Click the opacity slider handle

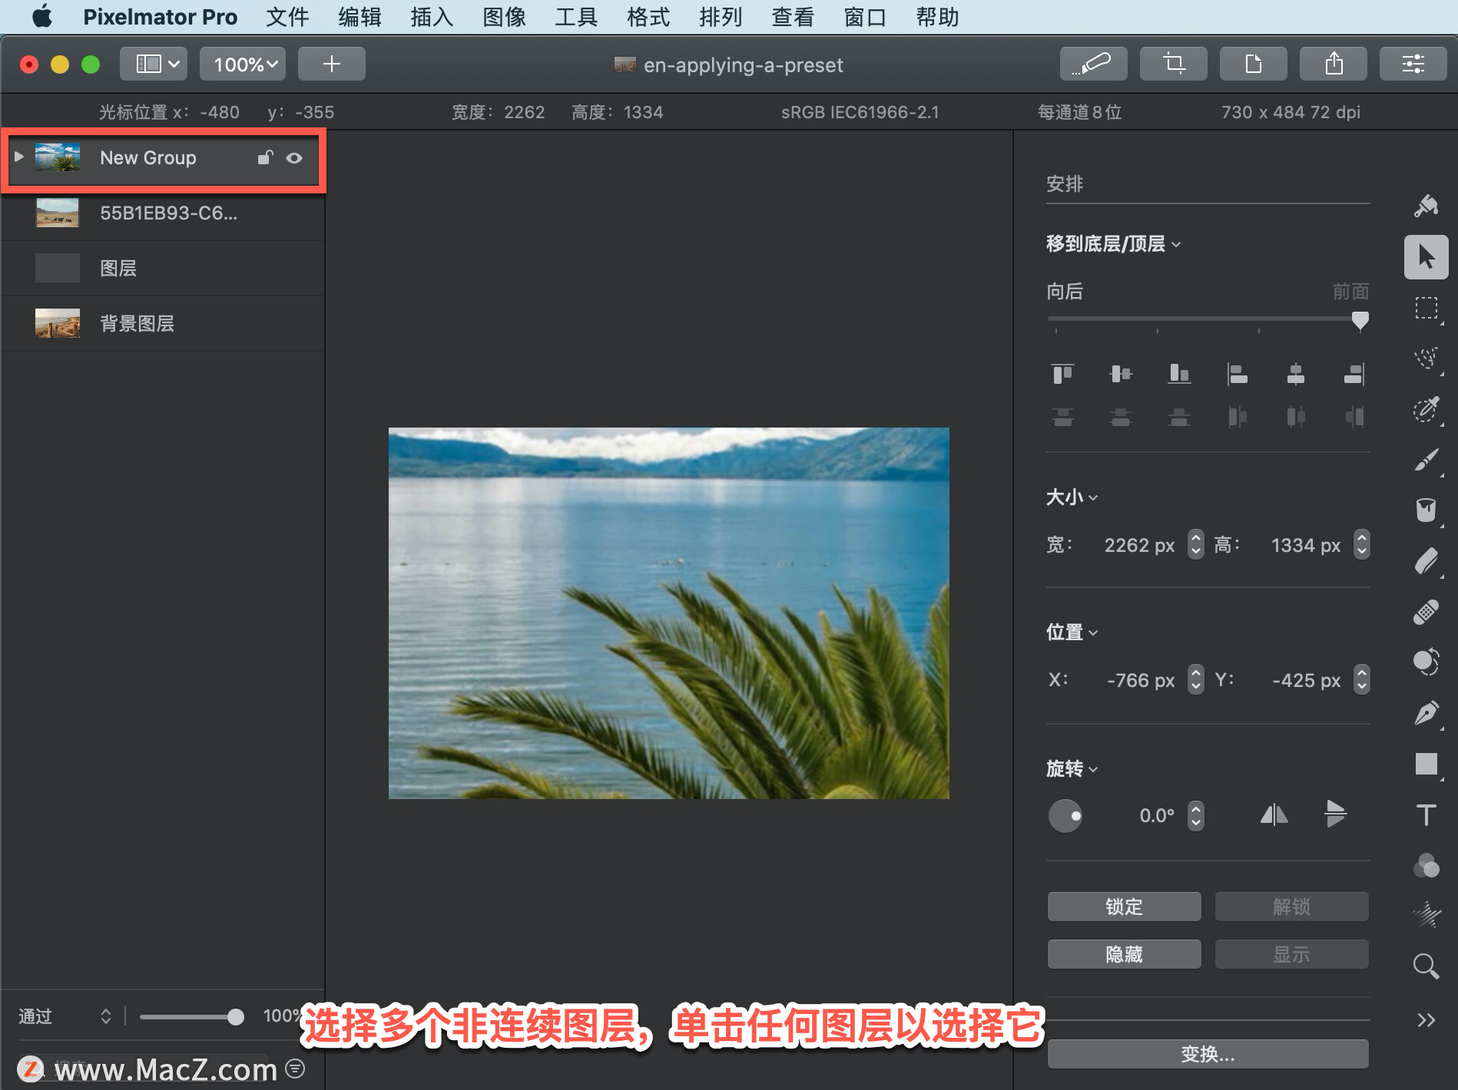click(236, 1017)
